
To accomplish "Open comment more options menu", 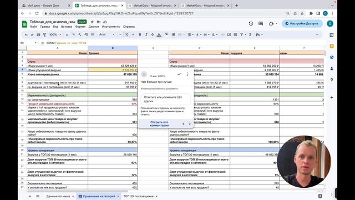I will tap(187, 74).
